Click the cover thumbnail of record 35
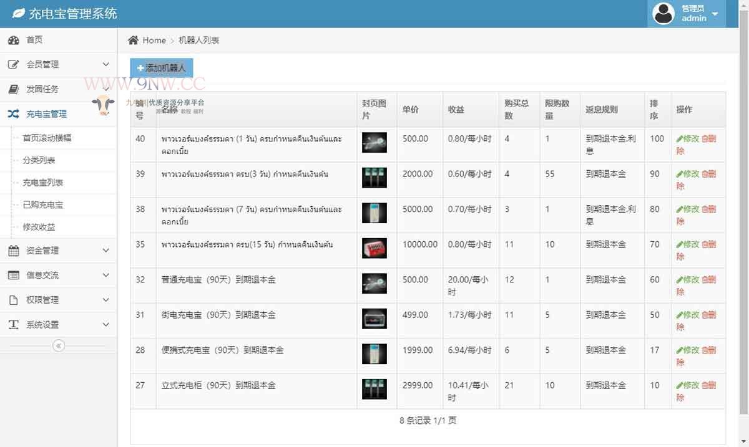This screenshot has width=749, height=447. (x=374, y=249)
